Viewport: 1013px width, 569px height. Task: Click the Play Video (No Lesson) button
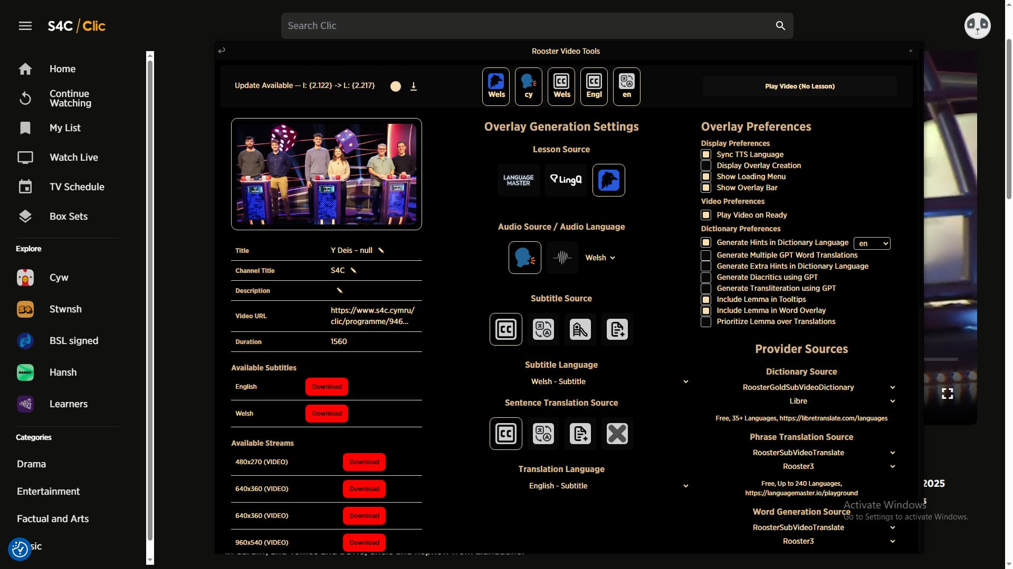pyautogui.click(x=799, y=86)
